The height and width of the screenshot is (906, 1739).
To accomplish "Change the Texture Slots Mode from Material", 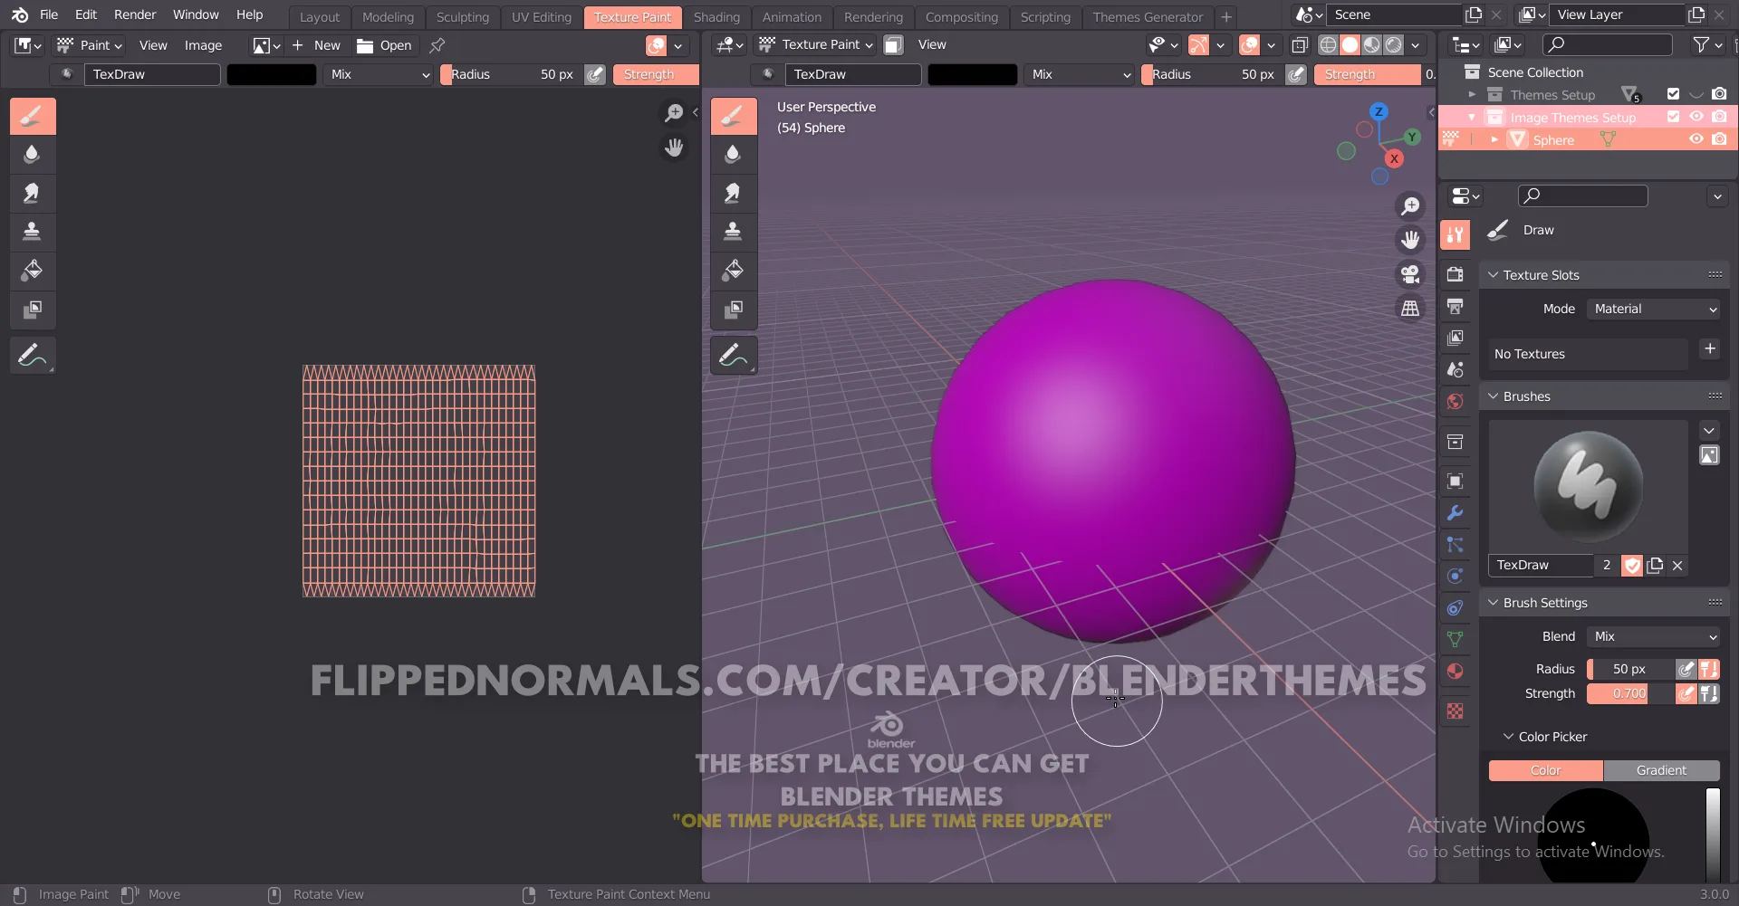I will point(1653,309).
